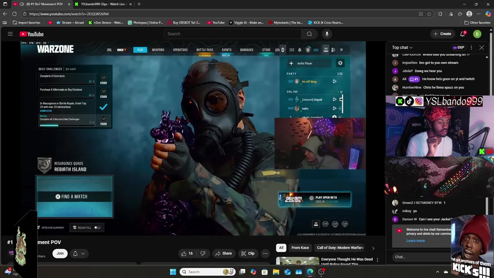Mute the YouTube tab audio
494x278 pixels.
(x=22, y=4)
